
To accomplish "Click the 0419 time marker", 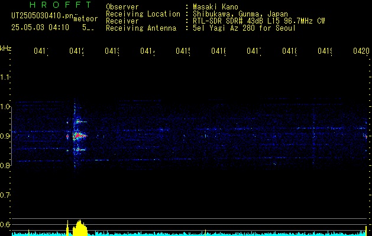I will pos(325,51).
